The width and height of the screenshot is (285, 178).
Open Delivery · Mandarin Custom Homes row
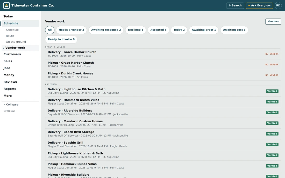(163, 123)
